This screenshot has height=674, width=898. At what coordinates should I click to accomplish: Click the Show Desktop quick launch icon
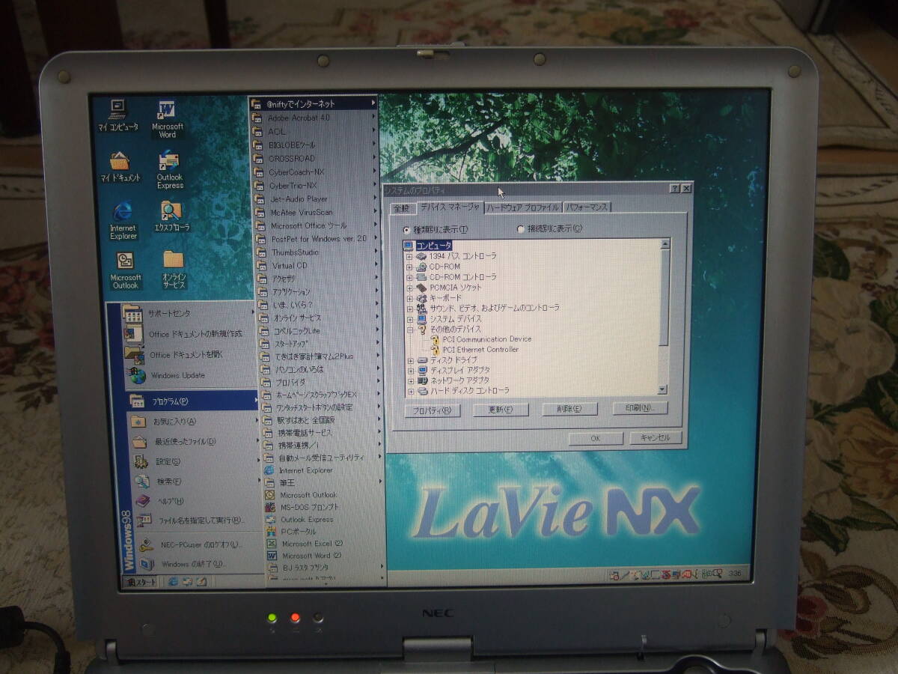(x=201, y=582)
